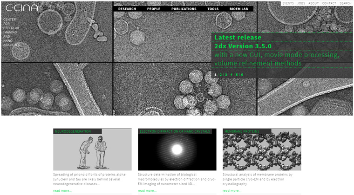The image size is (354, 195).
Task: Open the 2dx Version 3.5.0 release headline
Action: click(243, 46)
